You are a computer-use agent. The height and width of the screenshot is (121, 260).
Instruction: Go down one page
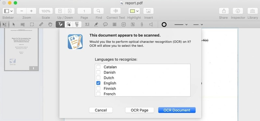[70, 11]
